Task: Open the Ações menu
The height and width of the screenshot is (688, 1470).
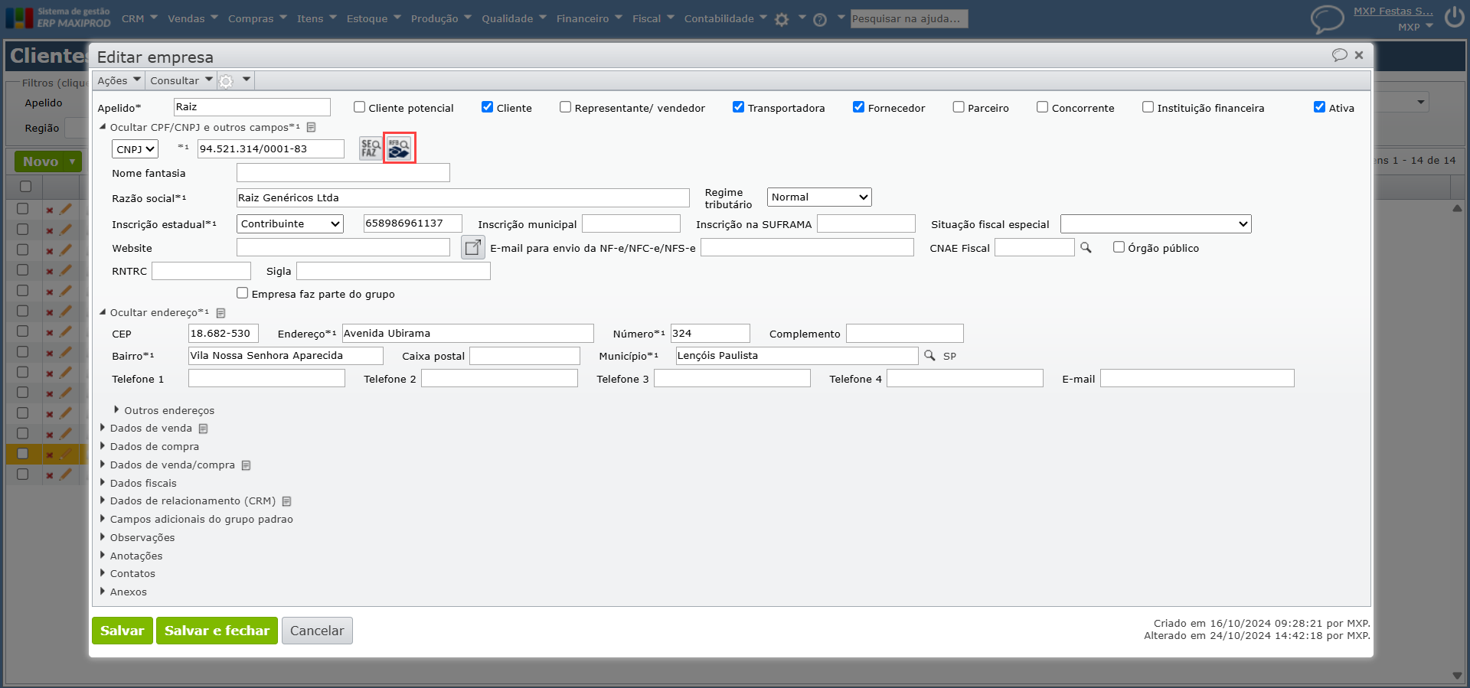Action: coord(119,80)
